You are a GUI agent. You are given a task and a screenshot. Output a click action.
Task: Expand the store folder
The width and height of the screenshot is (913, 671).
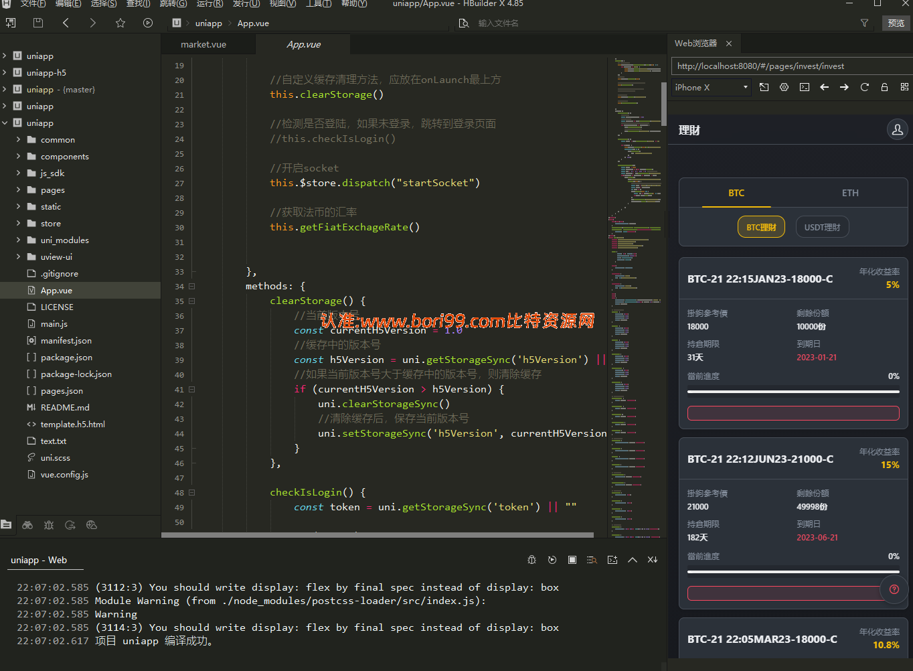point(18,223)
